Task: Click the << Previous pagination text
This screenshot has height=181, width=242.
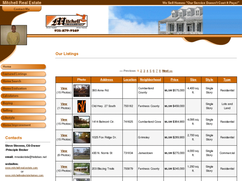Action: coord(127,71)
